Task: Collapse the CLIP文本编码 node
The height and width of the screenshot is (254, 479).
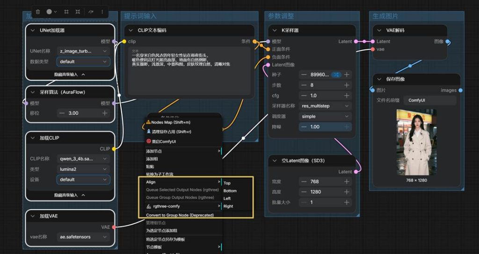Action: (131, 30)
